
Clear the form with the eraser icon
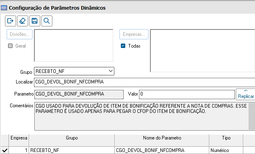tap(23, 21)
